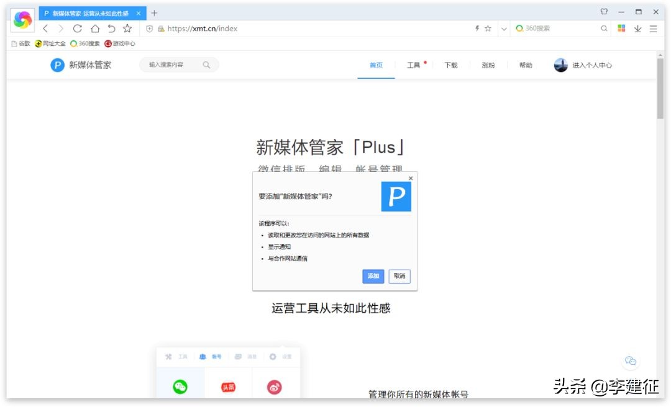
Task: Open the download manager arrow icon
Action: click(x=637, y=29)
